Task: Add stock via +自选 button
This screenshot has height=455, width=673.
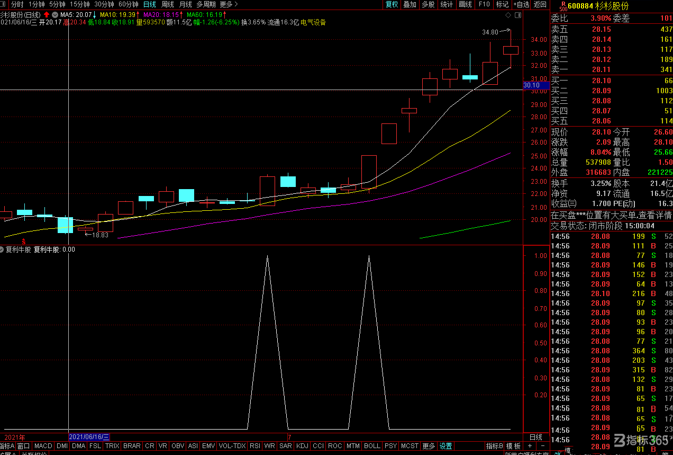Action: [521, 4]
